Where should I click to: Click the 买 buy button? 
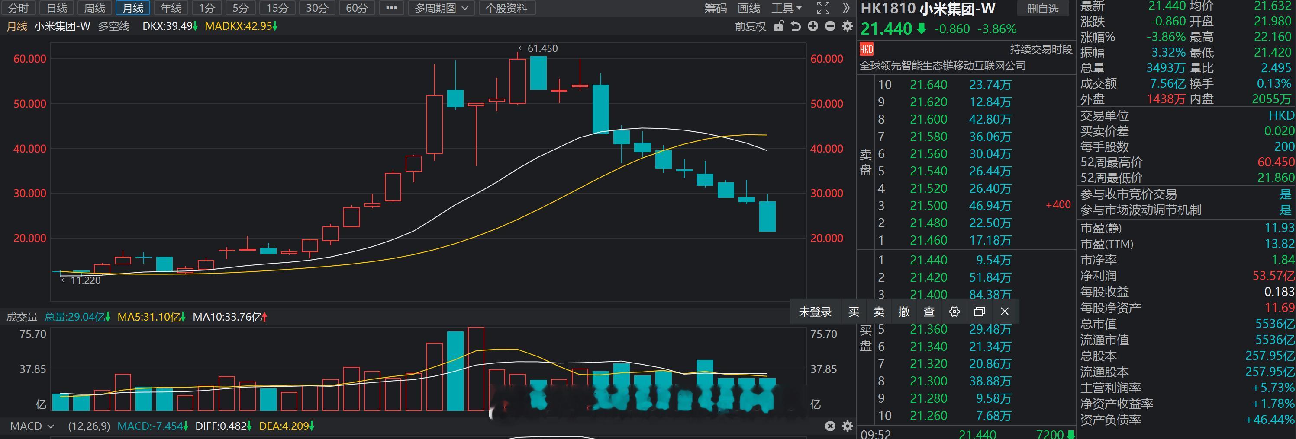coord(854,312)
